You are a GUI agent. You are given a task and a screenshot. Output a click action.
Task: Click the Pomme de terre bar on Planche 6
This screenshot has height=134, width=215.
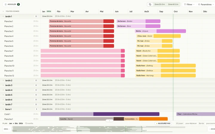(x=82, y=46)
